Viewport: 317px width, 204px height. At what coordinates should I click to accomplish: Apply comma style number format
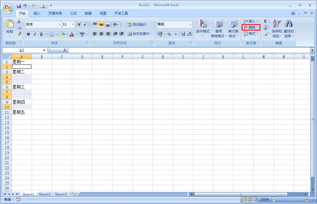click(x=176, y=34)
